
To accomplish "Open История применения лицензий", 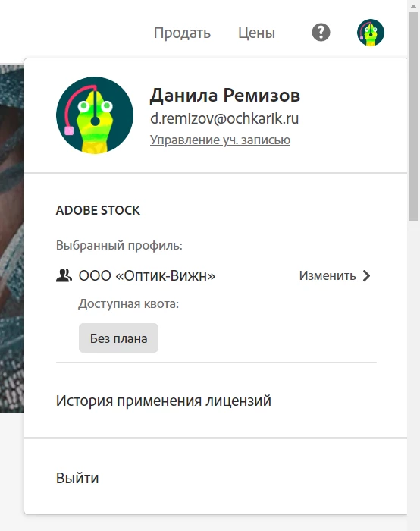I will pyautogui.click(x=164, y=401).
